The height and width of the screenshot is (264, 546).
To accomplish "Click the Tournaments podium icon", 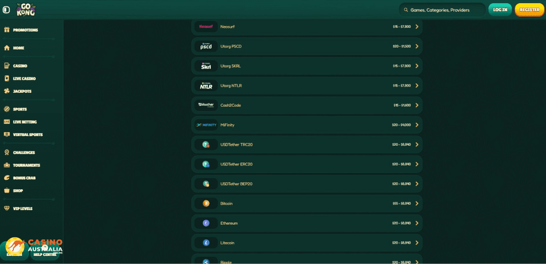I will tap(6, 165).
